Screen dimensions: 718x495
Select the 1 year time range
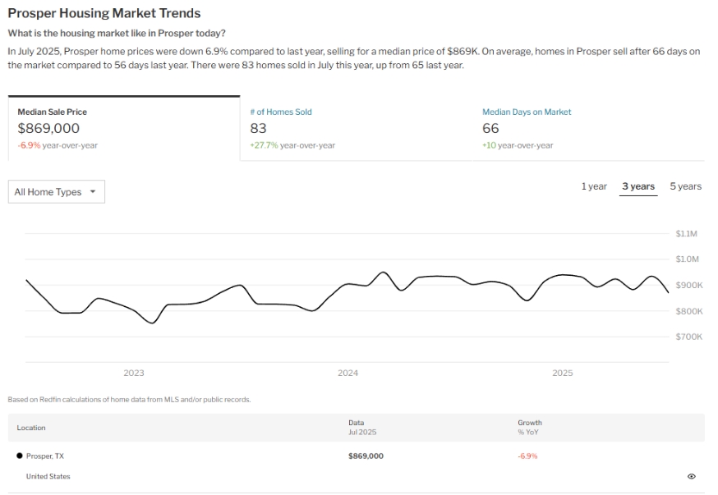(594, 186)
